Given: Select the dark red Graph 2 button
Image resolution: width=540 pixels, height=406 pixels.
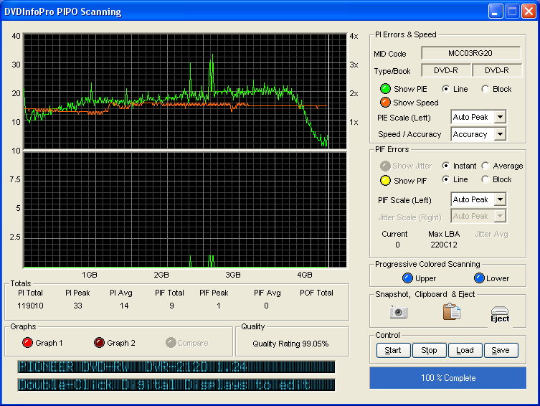Looking at the screenshot, I should click(x=100, y=343).
